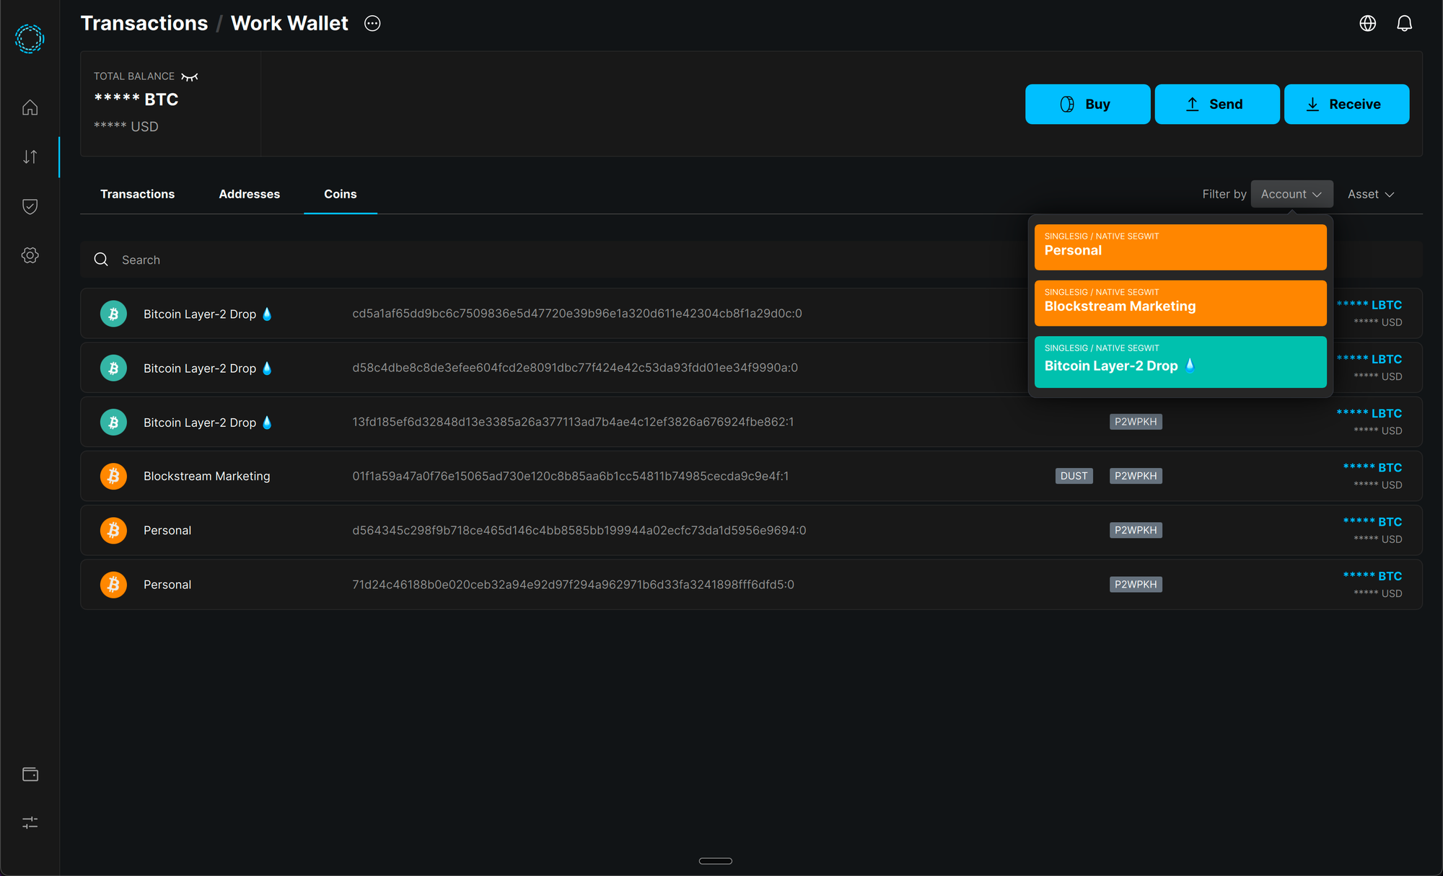The width and height of the screenshot is (1443, 876).
Task: Open settings gear icon in sidebar
Action: point(30,255)
